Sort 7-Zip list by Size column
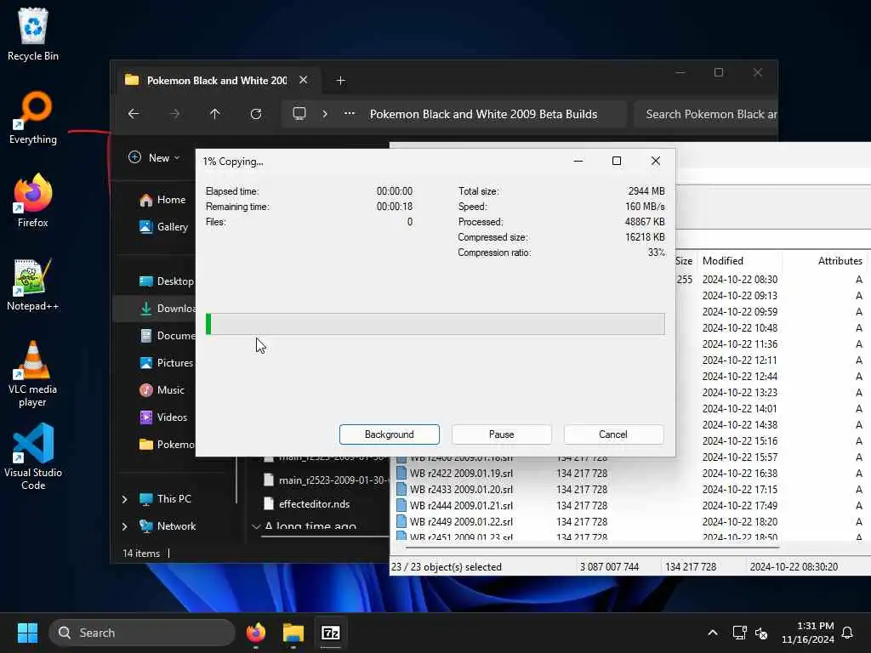This screenshot has height=653, width=871. coord(684,260)
